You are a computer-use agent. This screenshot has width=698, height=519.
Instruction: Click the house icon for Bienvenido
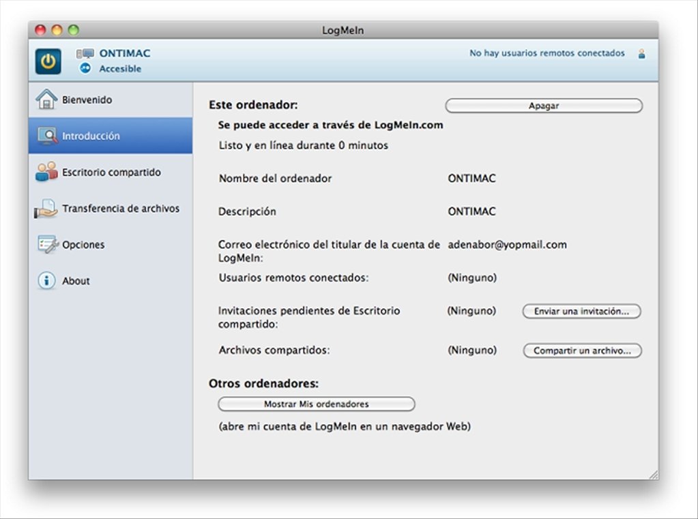pyautogui.click(x=46, y=100)
